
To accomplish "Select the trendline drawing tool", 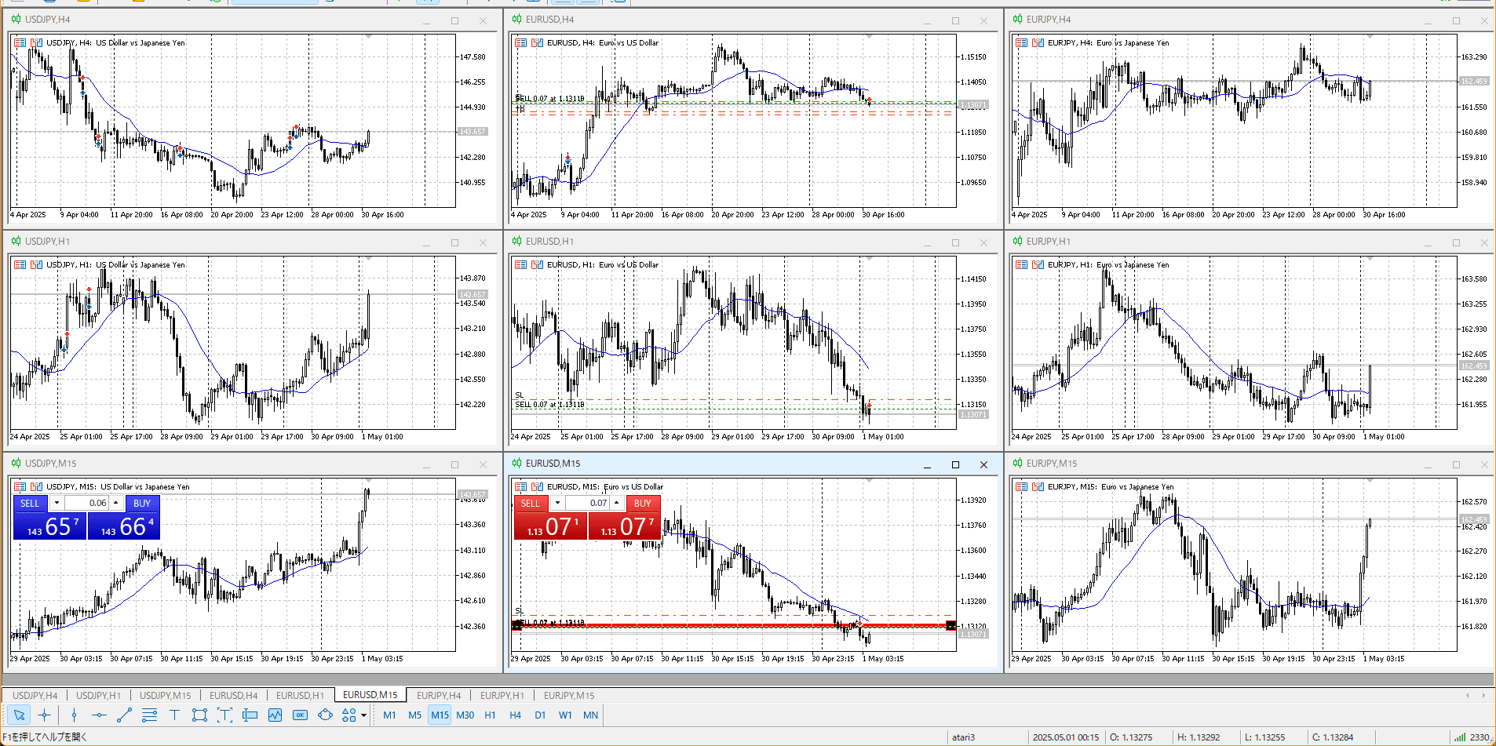I will pyautogui.click(x=124, y=715).
